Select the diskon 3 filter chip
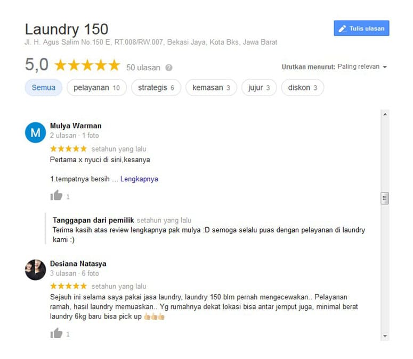The image size is (413, 359). pyautogui.click(x=303, y=88)
